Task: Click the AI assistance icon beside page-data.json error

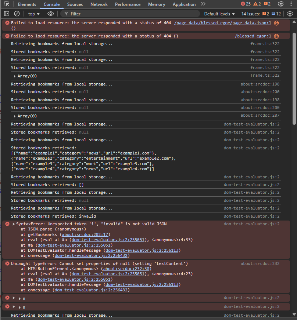Action: point(276,23)
